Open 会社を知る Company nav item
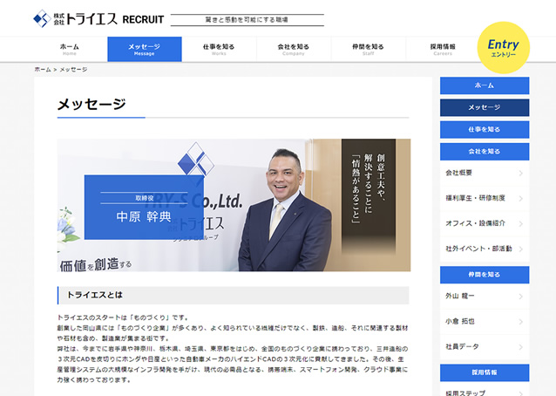 (x=293, y=50)
